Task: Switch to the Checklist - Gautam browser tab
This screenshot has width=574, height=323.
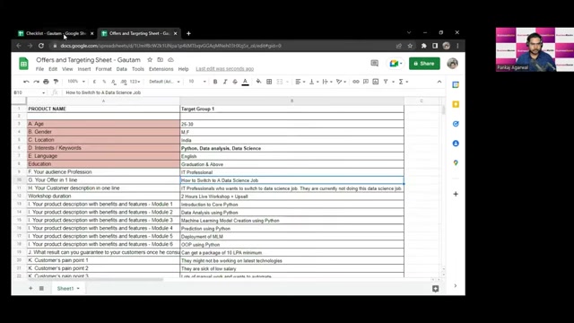Action: [56, 33]
